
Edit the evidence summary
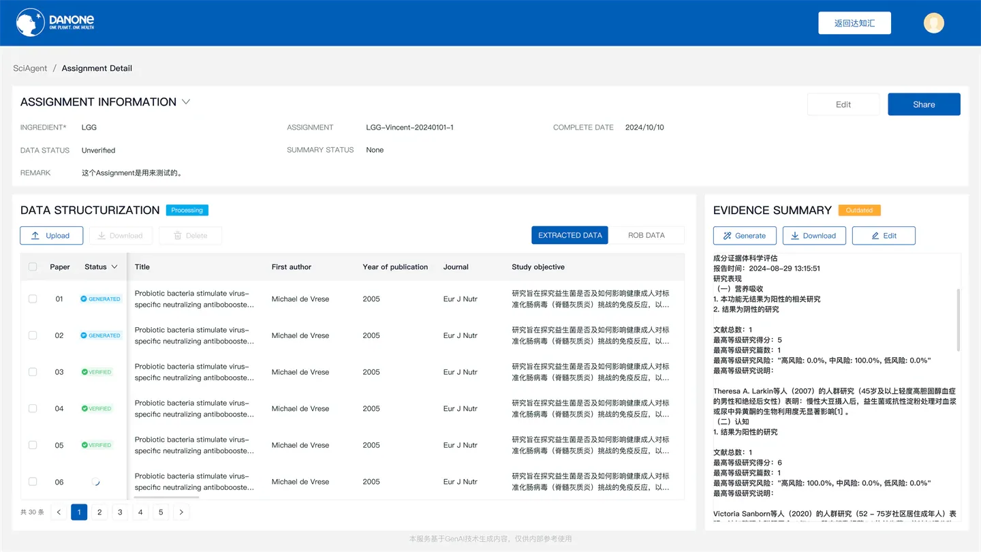click(884, 236)
